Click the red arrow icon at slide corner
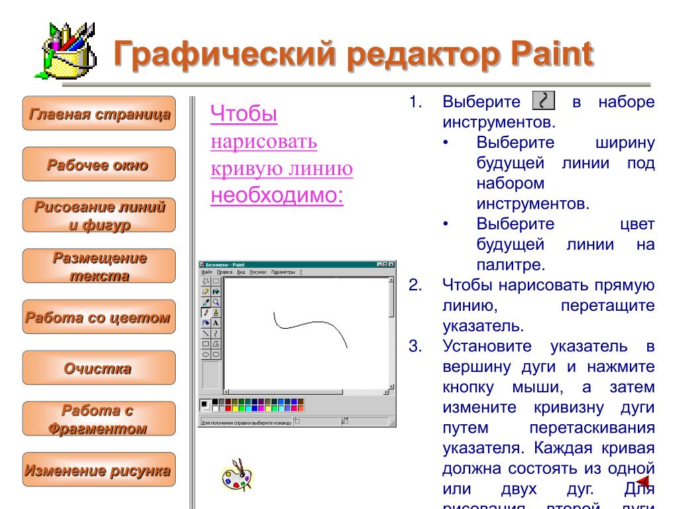Screen dimensions: 679x509 (x=644, y=481)
